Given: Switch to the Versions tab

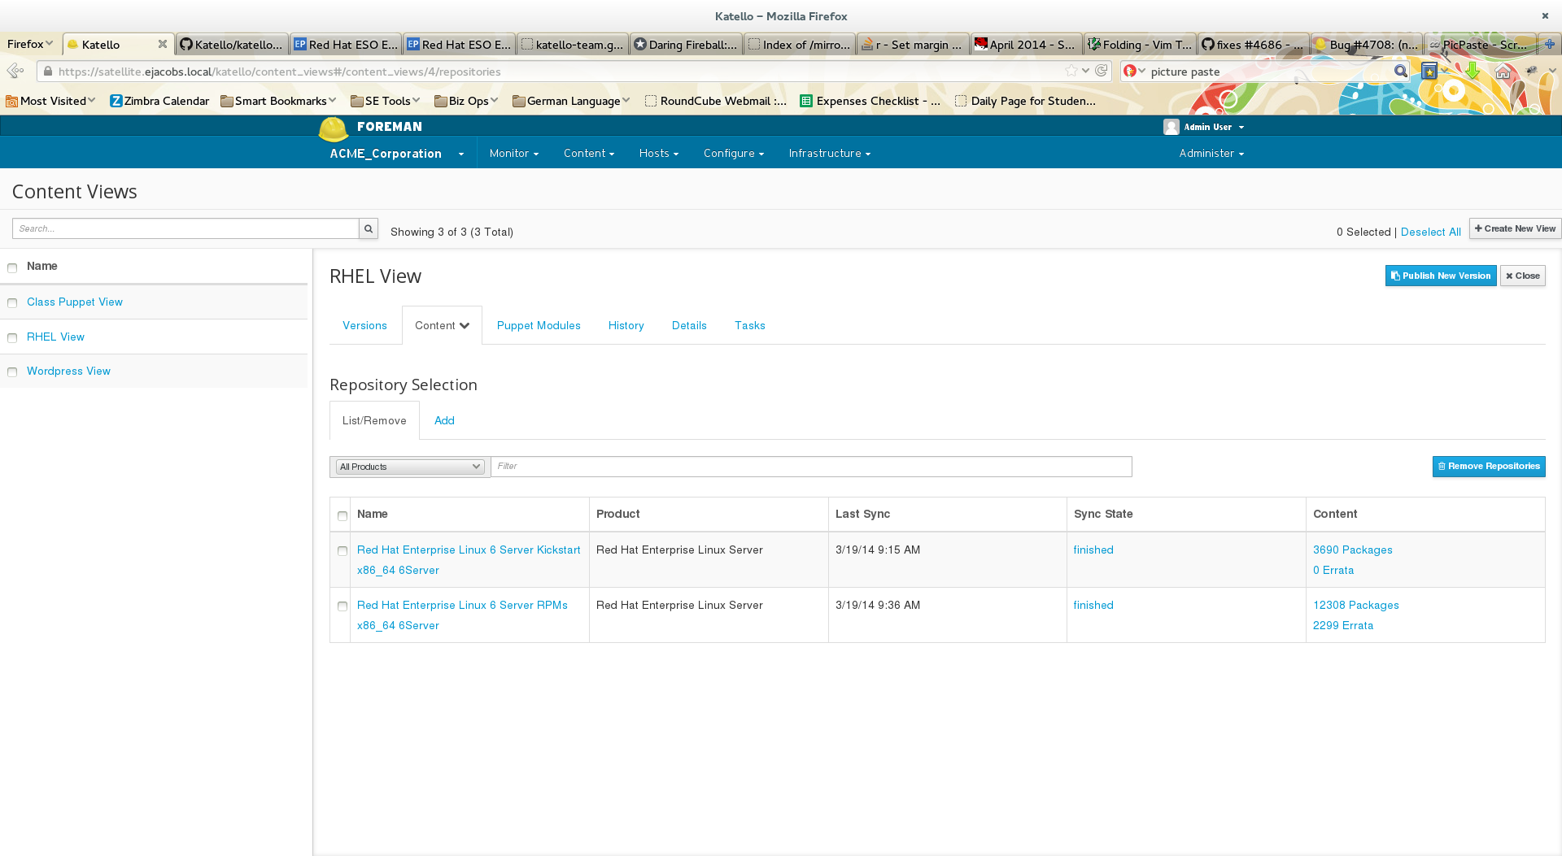Looking at the screenshot, I should pos(364,325).
